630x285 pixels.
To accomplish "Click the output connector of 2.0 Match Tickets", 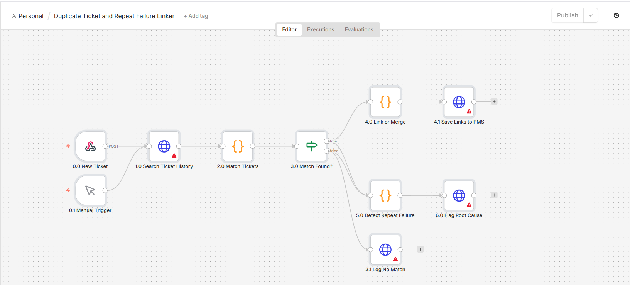I will click(253, 146).
